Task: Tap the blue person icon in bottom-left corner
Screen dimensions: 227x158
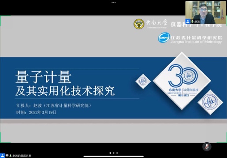Action: pos(2,156)
